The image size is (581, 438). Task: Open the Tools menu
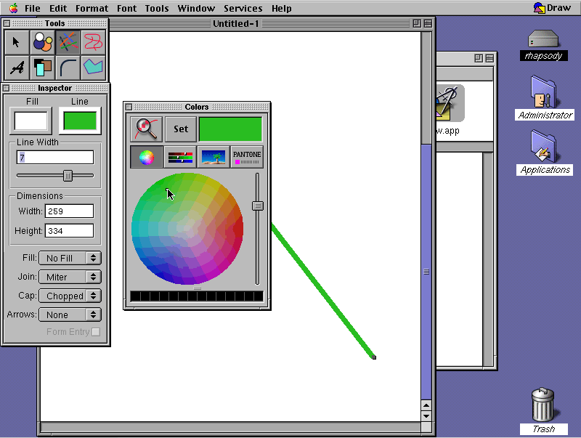pyautogui.click(x=157, y=8)
